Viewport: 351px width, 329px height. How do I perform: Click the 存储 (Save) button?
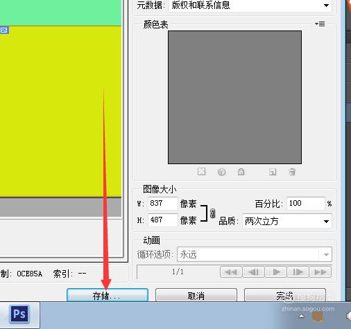[108, 295]
